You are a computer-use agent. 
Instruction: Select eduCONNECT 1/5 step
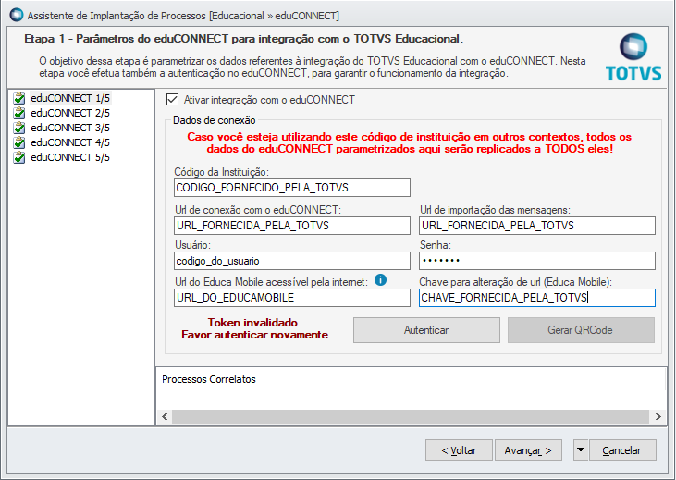click(70, 98)
